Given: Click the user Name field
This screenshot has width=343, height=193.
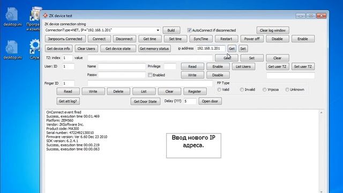Looking at the screenshot, I should point(122,66).
